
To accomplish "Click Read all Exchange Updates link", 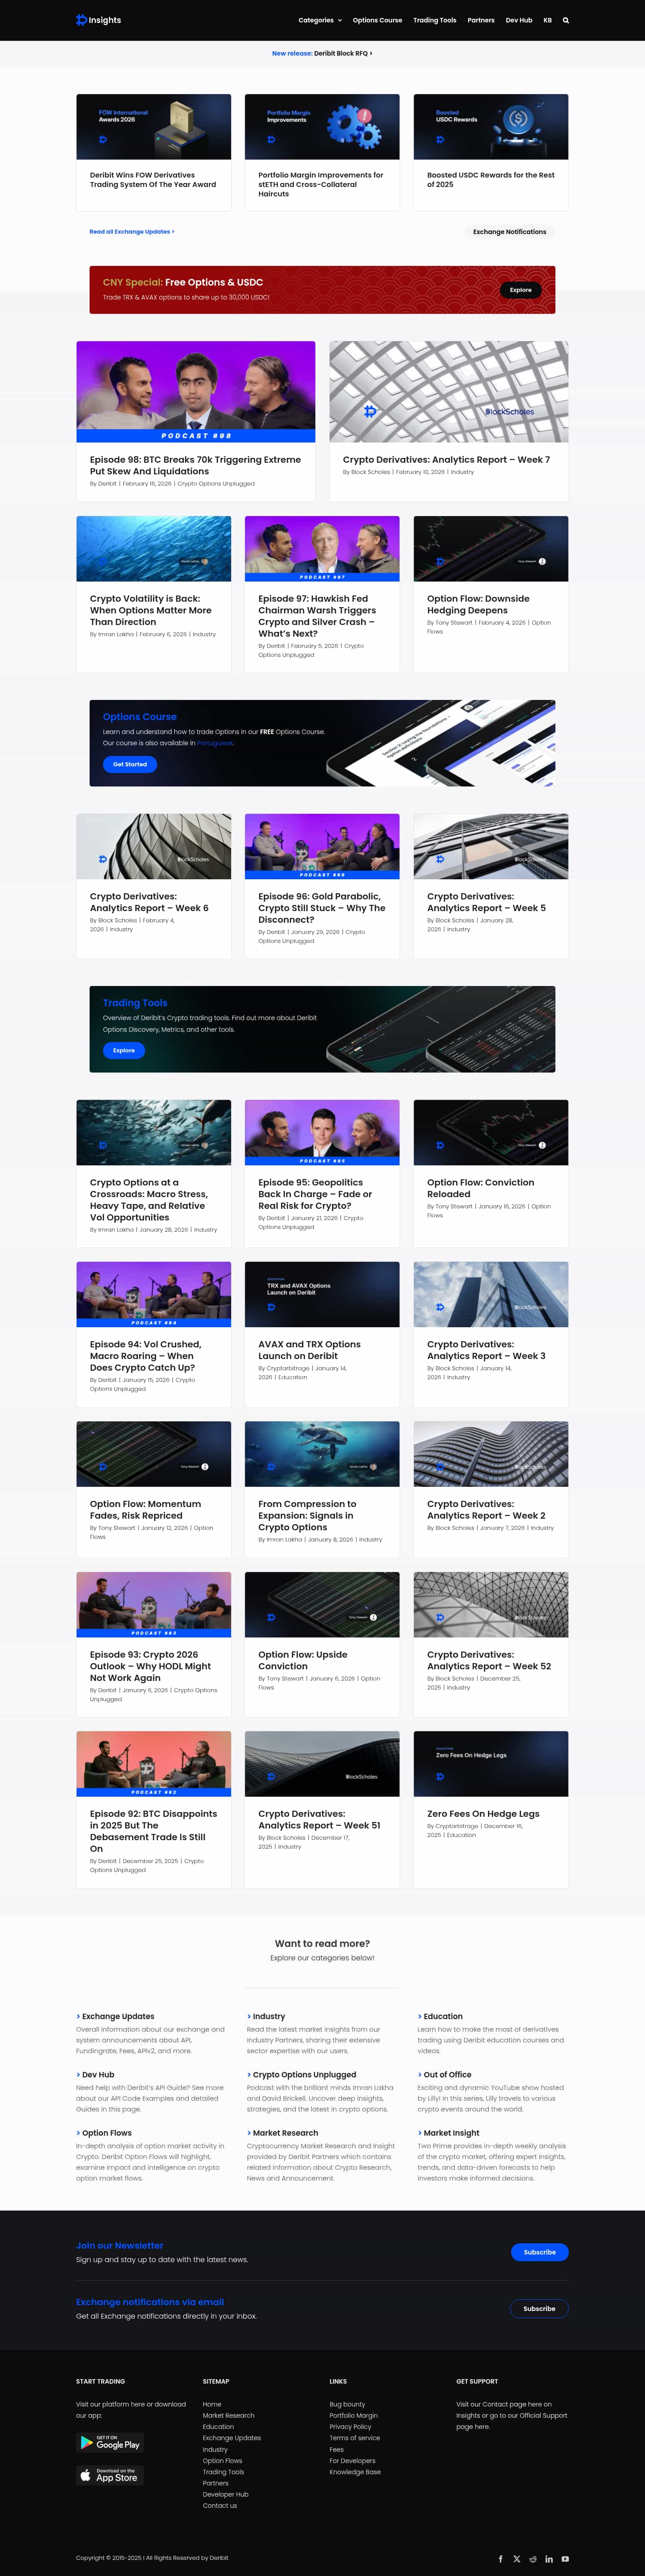I will point(132,231).
